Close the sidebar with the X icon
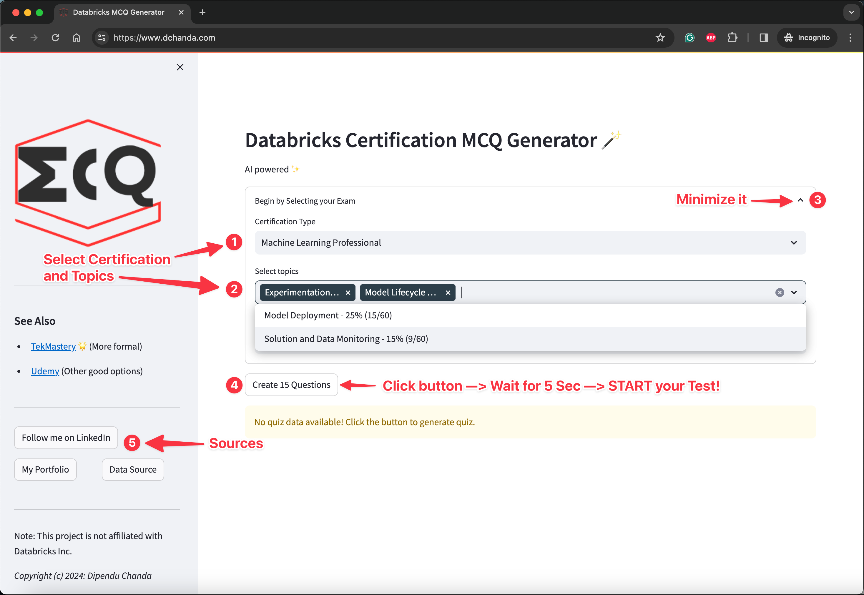This screenshot has height=595, width=864. coord(180,67)
